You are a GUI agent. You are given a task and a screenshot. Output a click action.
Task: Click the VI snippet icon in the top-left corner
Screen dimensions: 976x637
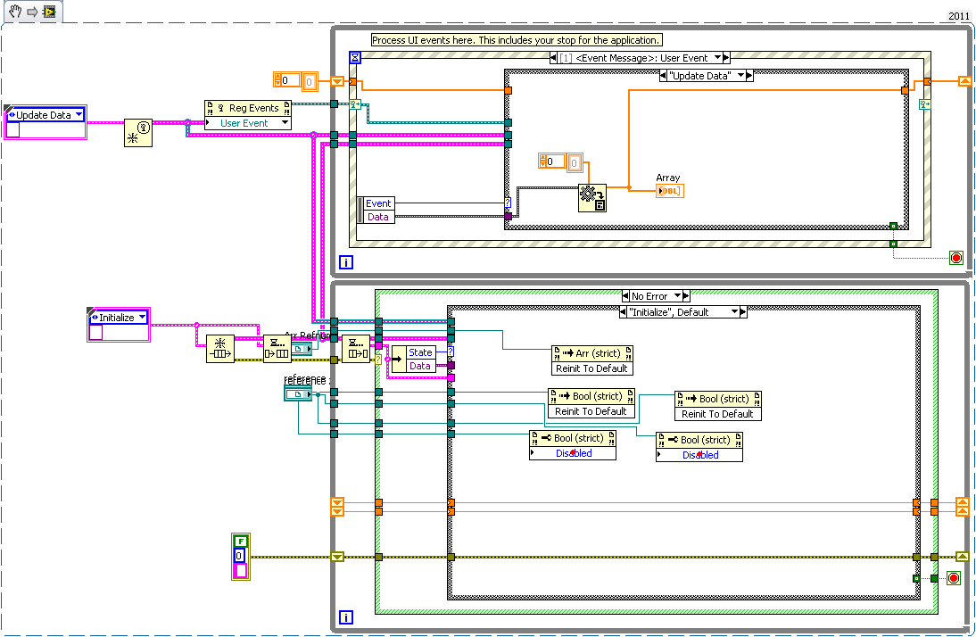[48, 11]
